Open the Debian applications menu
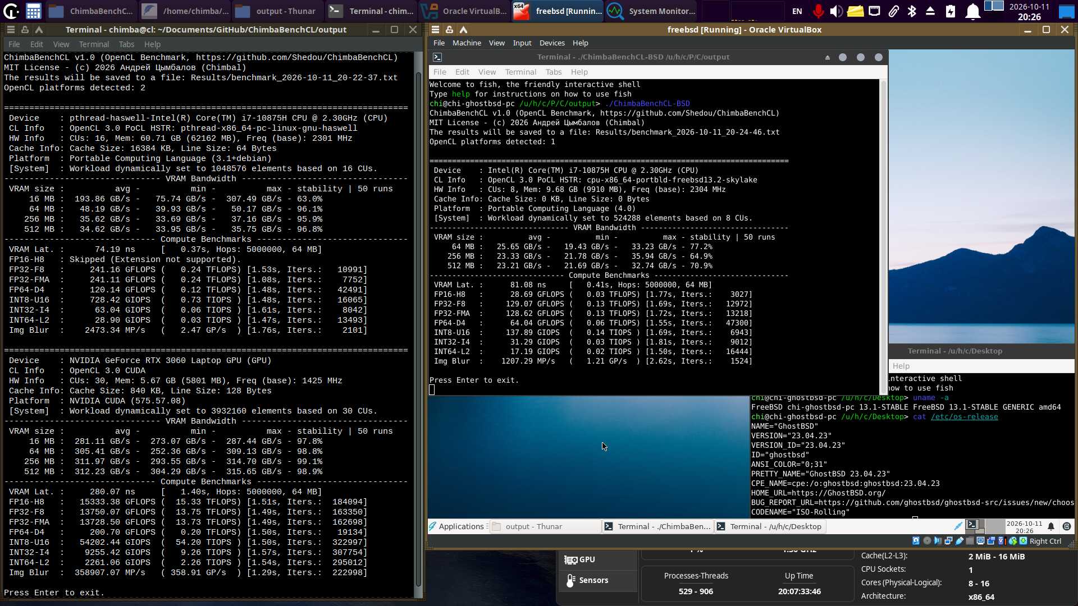This screenshot has width=1078, height=606. [11, 11]
